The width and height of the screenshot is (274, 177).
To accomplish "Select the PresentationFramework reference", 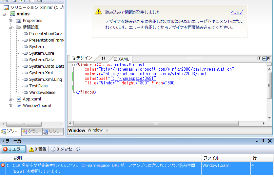I will pos(47,40).
